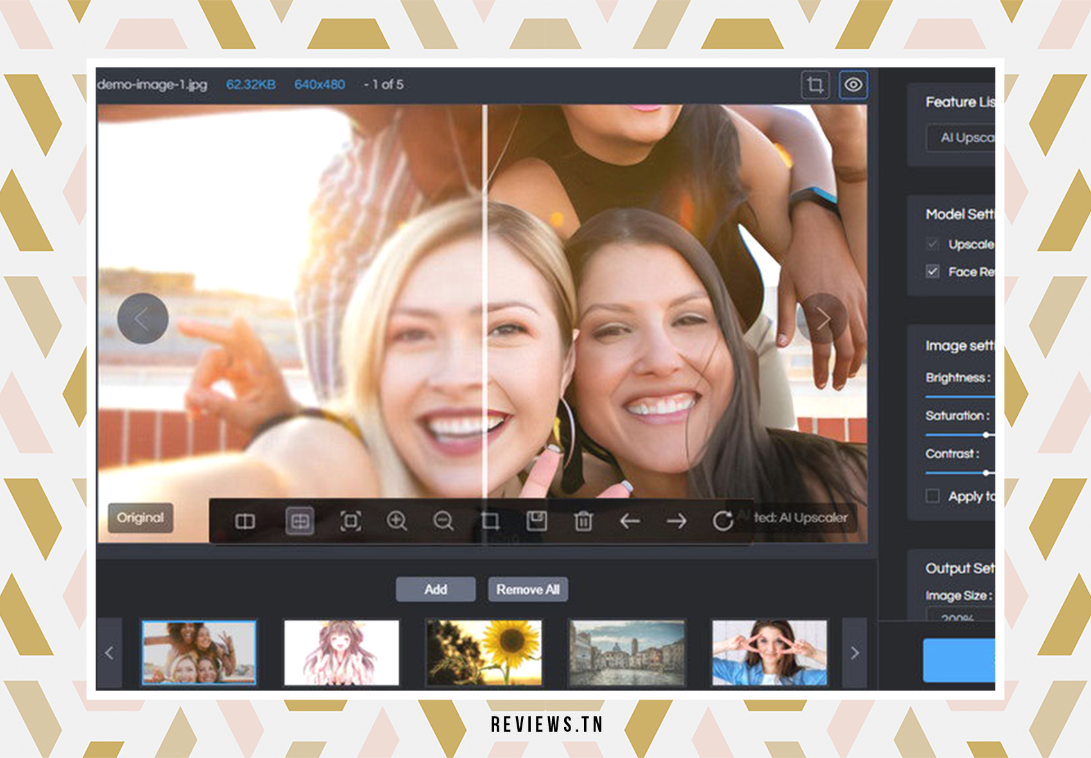1091x758 pixels.
Task: Click the fit-to-screen icon
Action: [350, 521]
